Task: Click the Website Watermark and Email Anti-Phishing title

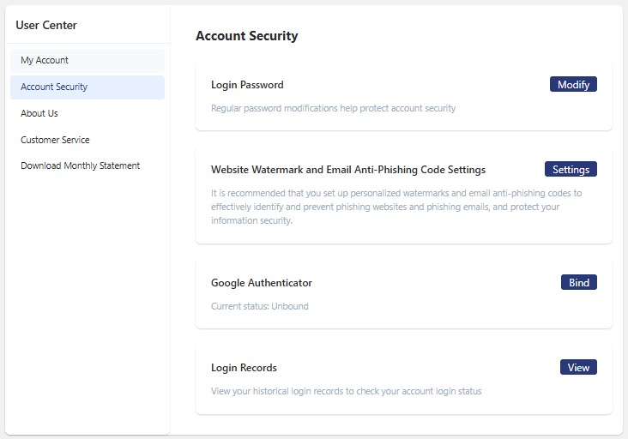Action: coord(347,170)
